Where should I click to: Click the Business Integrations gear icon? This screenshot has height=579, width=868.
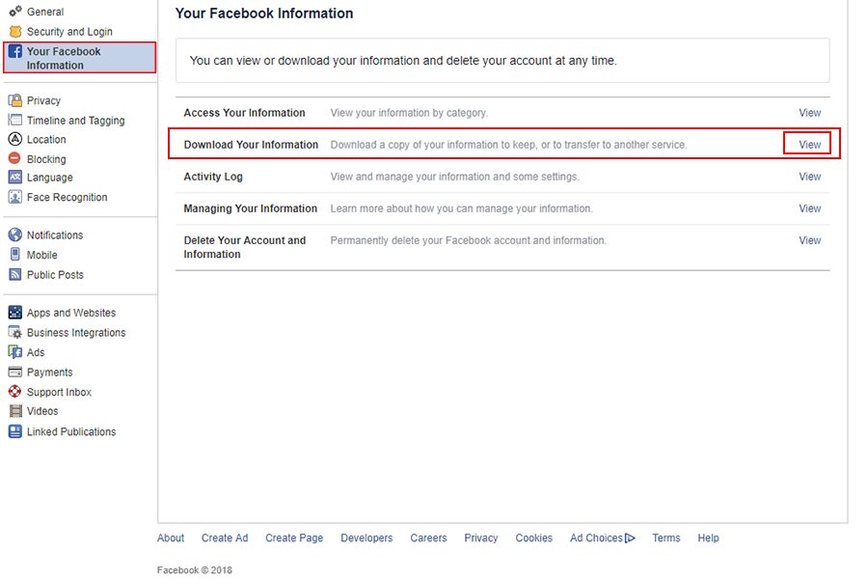(15, 332)
